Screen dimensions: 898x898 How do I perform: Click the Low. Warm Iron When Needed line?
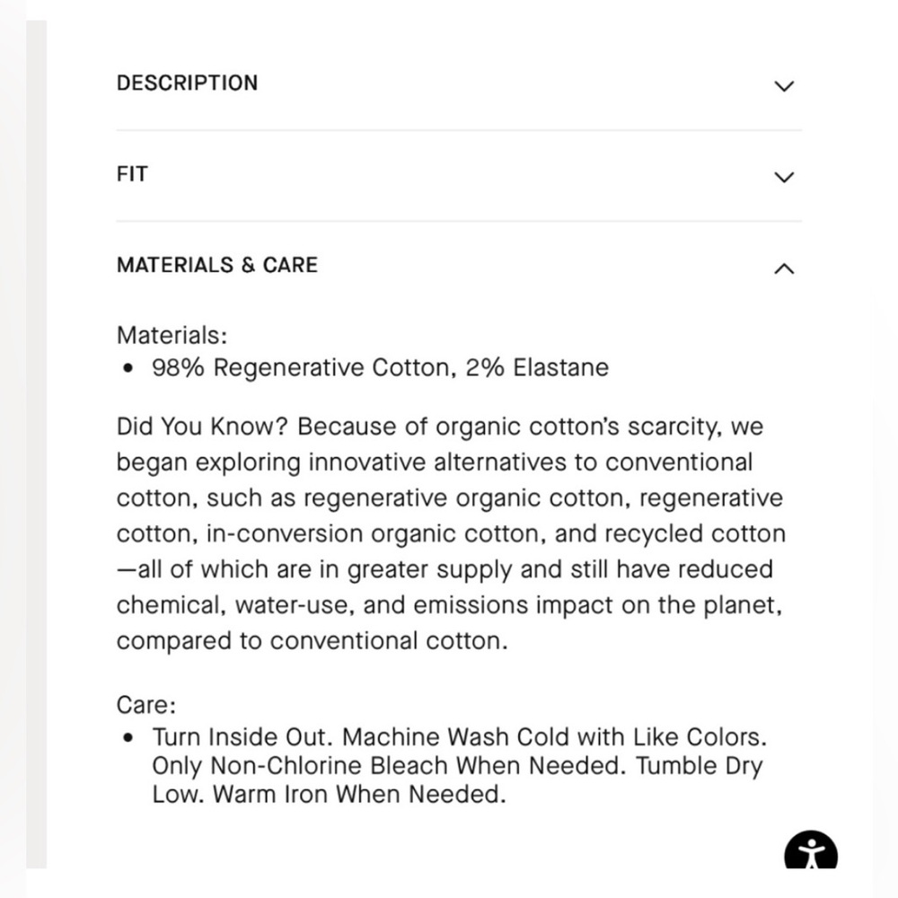[330, 795]
